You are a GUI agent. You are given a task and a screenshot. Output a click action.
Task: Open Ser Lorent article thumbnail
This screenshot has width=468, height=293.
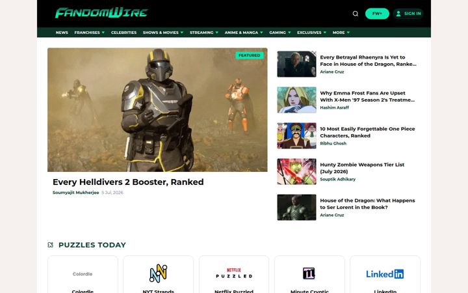[296, 208]
